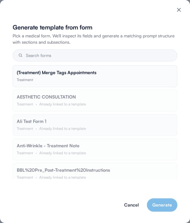Cancel the template generation dialog
The image size is (190, 223).
[x=131, y=205]
